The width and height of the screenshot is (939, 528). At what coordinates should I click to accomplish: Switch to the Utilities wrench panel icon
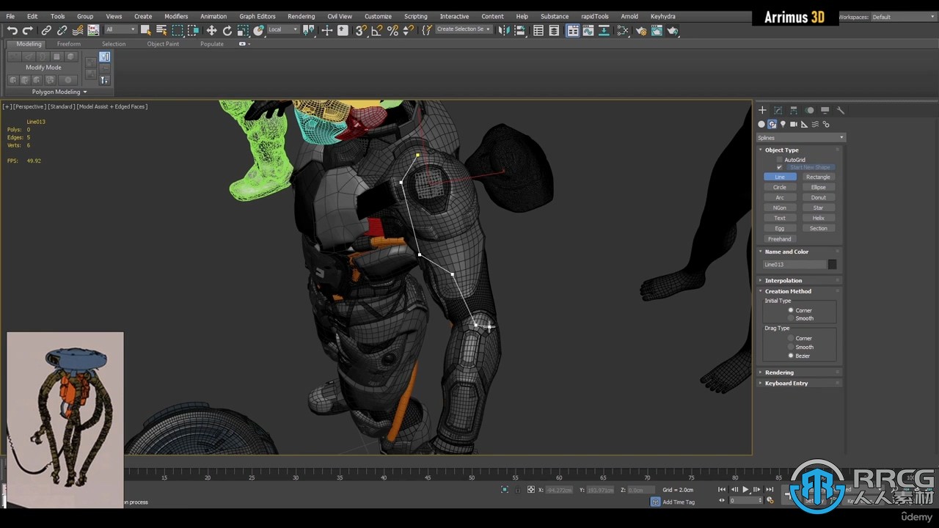841,110
